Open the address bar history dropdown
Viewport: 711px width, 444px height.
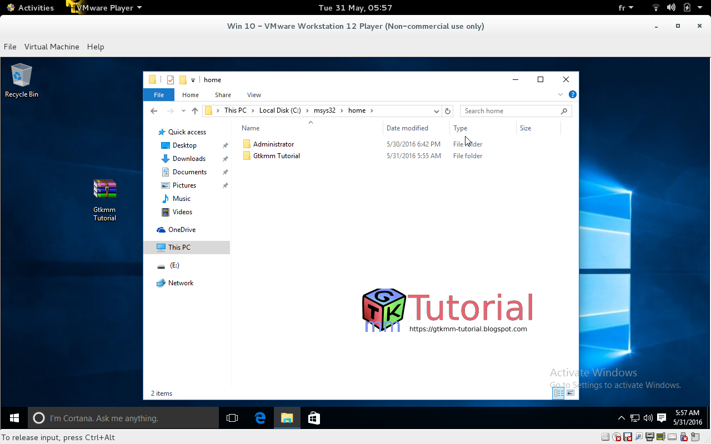pyautogui.click(x=437, y=111)
